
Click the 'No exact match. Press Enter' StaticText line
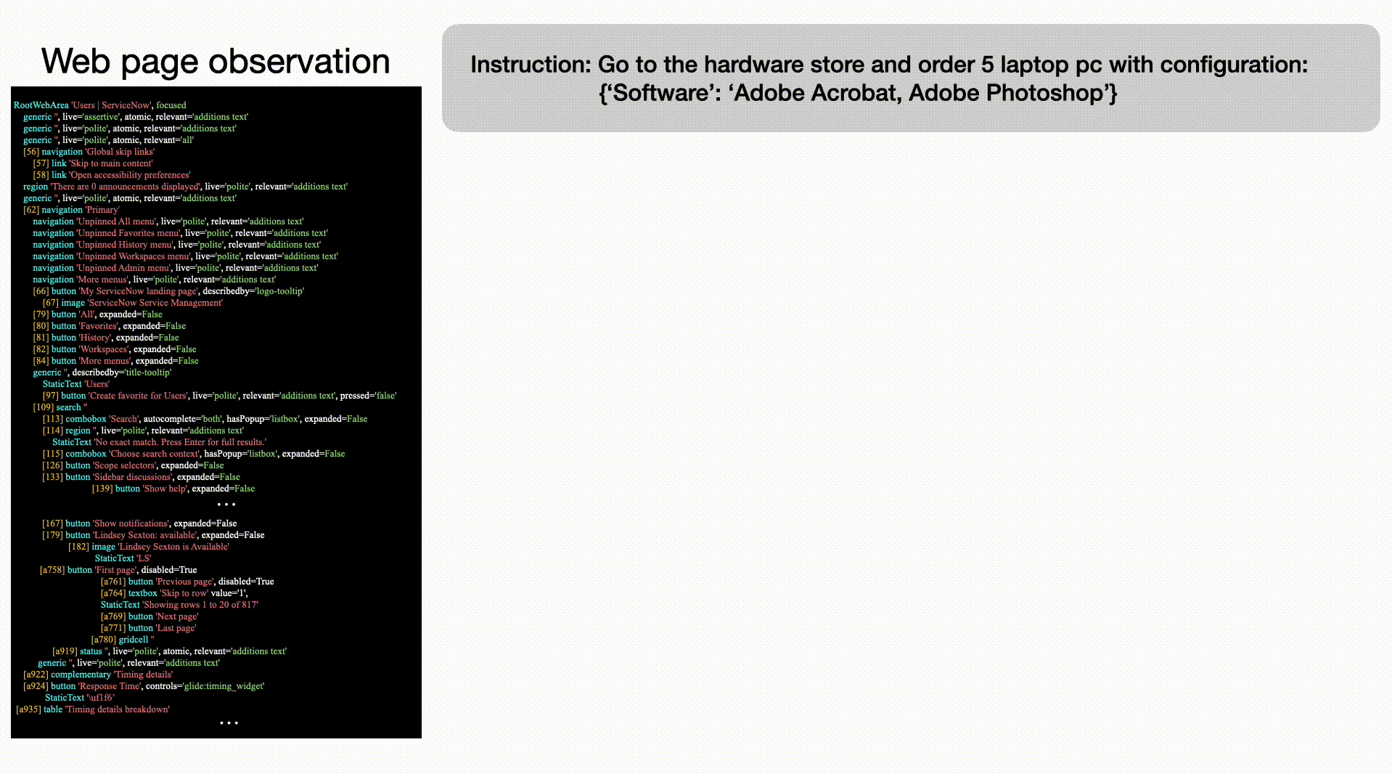[x=159, y=442]
